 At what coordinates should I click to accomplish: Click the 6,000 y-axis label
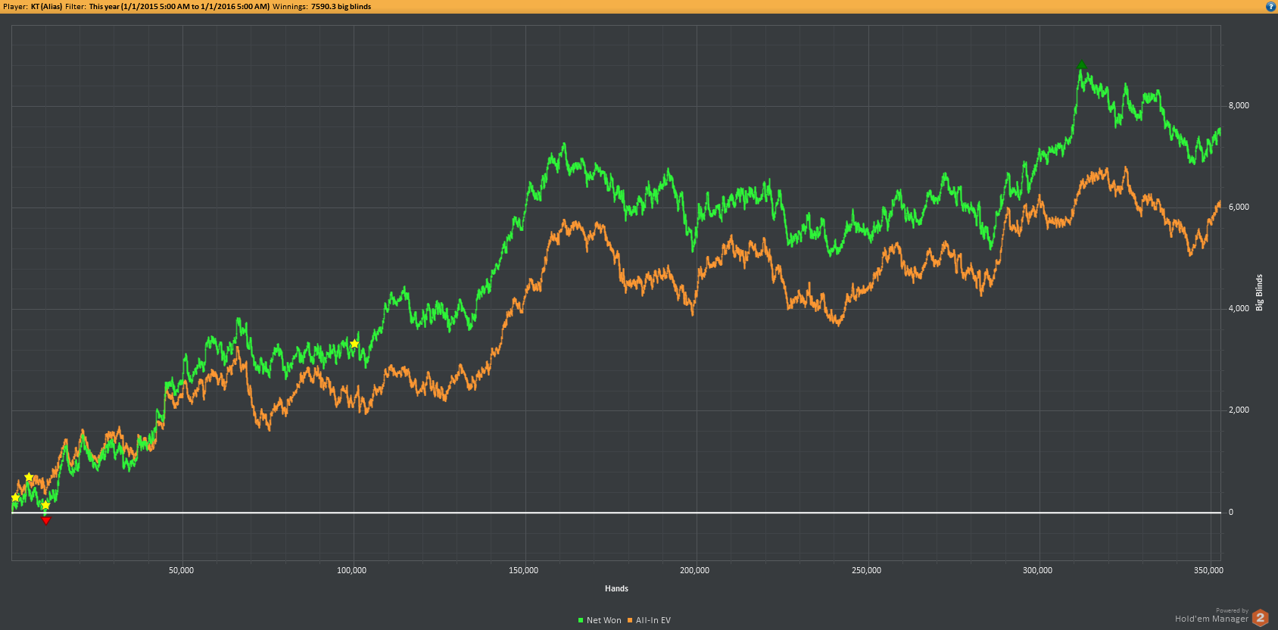coord(1239,207)
